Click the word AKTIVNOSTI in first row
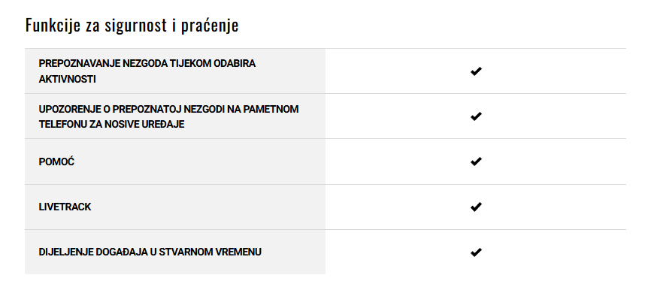The width and height of the screenshot is (648, 293). click(68, 79)
